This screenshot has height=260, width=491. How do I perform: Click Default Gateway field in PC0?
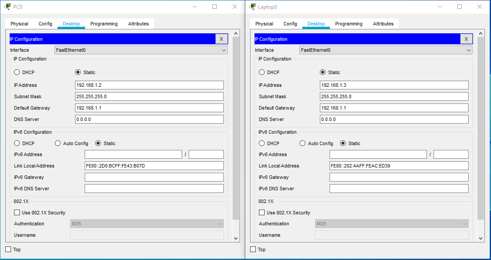click(149, 108)
